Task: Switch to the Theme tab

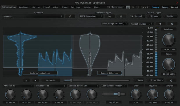Action: point(64,7)
